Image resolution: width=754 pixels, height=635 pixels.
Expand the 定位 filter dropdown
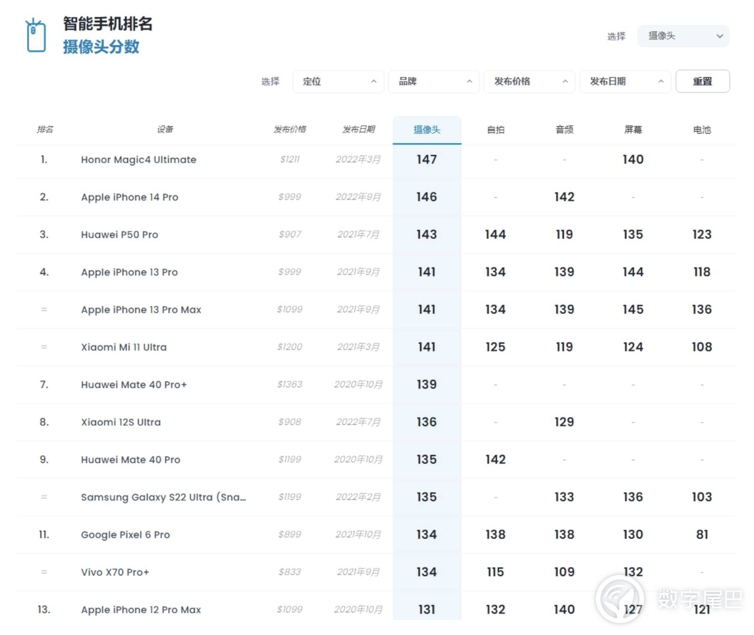pyautogui.click(x=338, y=81)
